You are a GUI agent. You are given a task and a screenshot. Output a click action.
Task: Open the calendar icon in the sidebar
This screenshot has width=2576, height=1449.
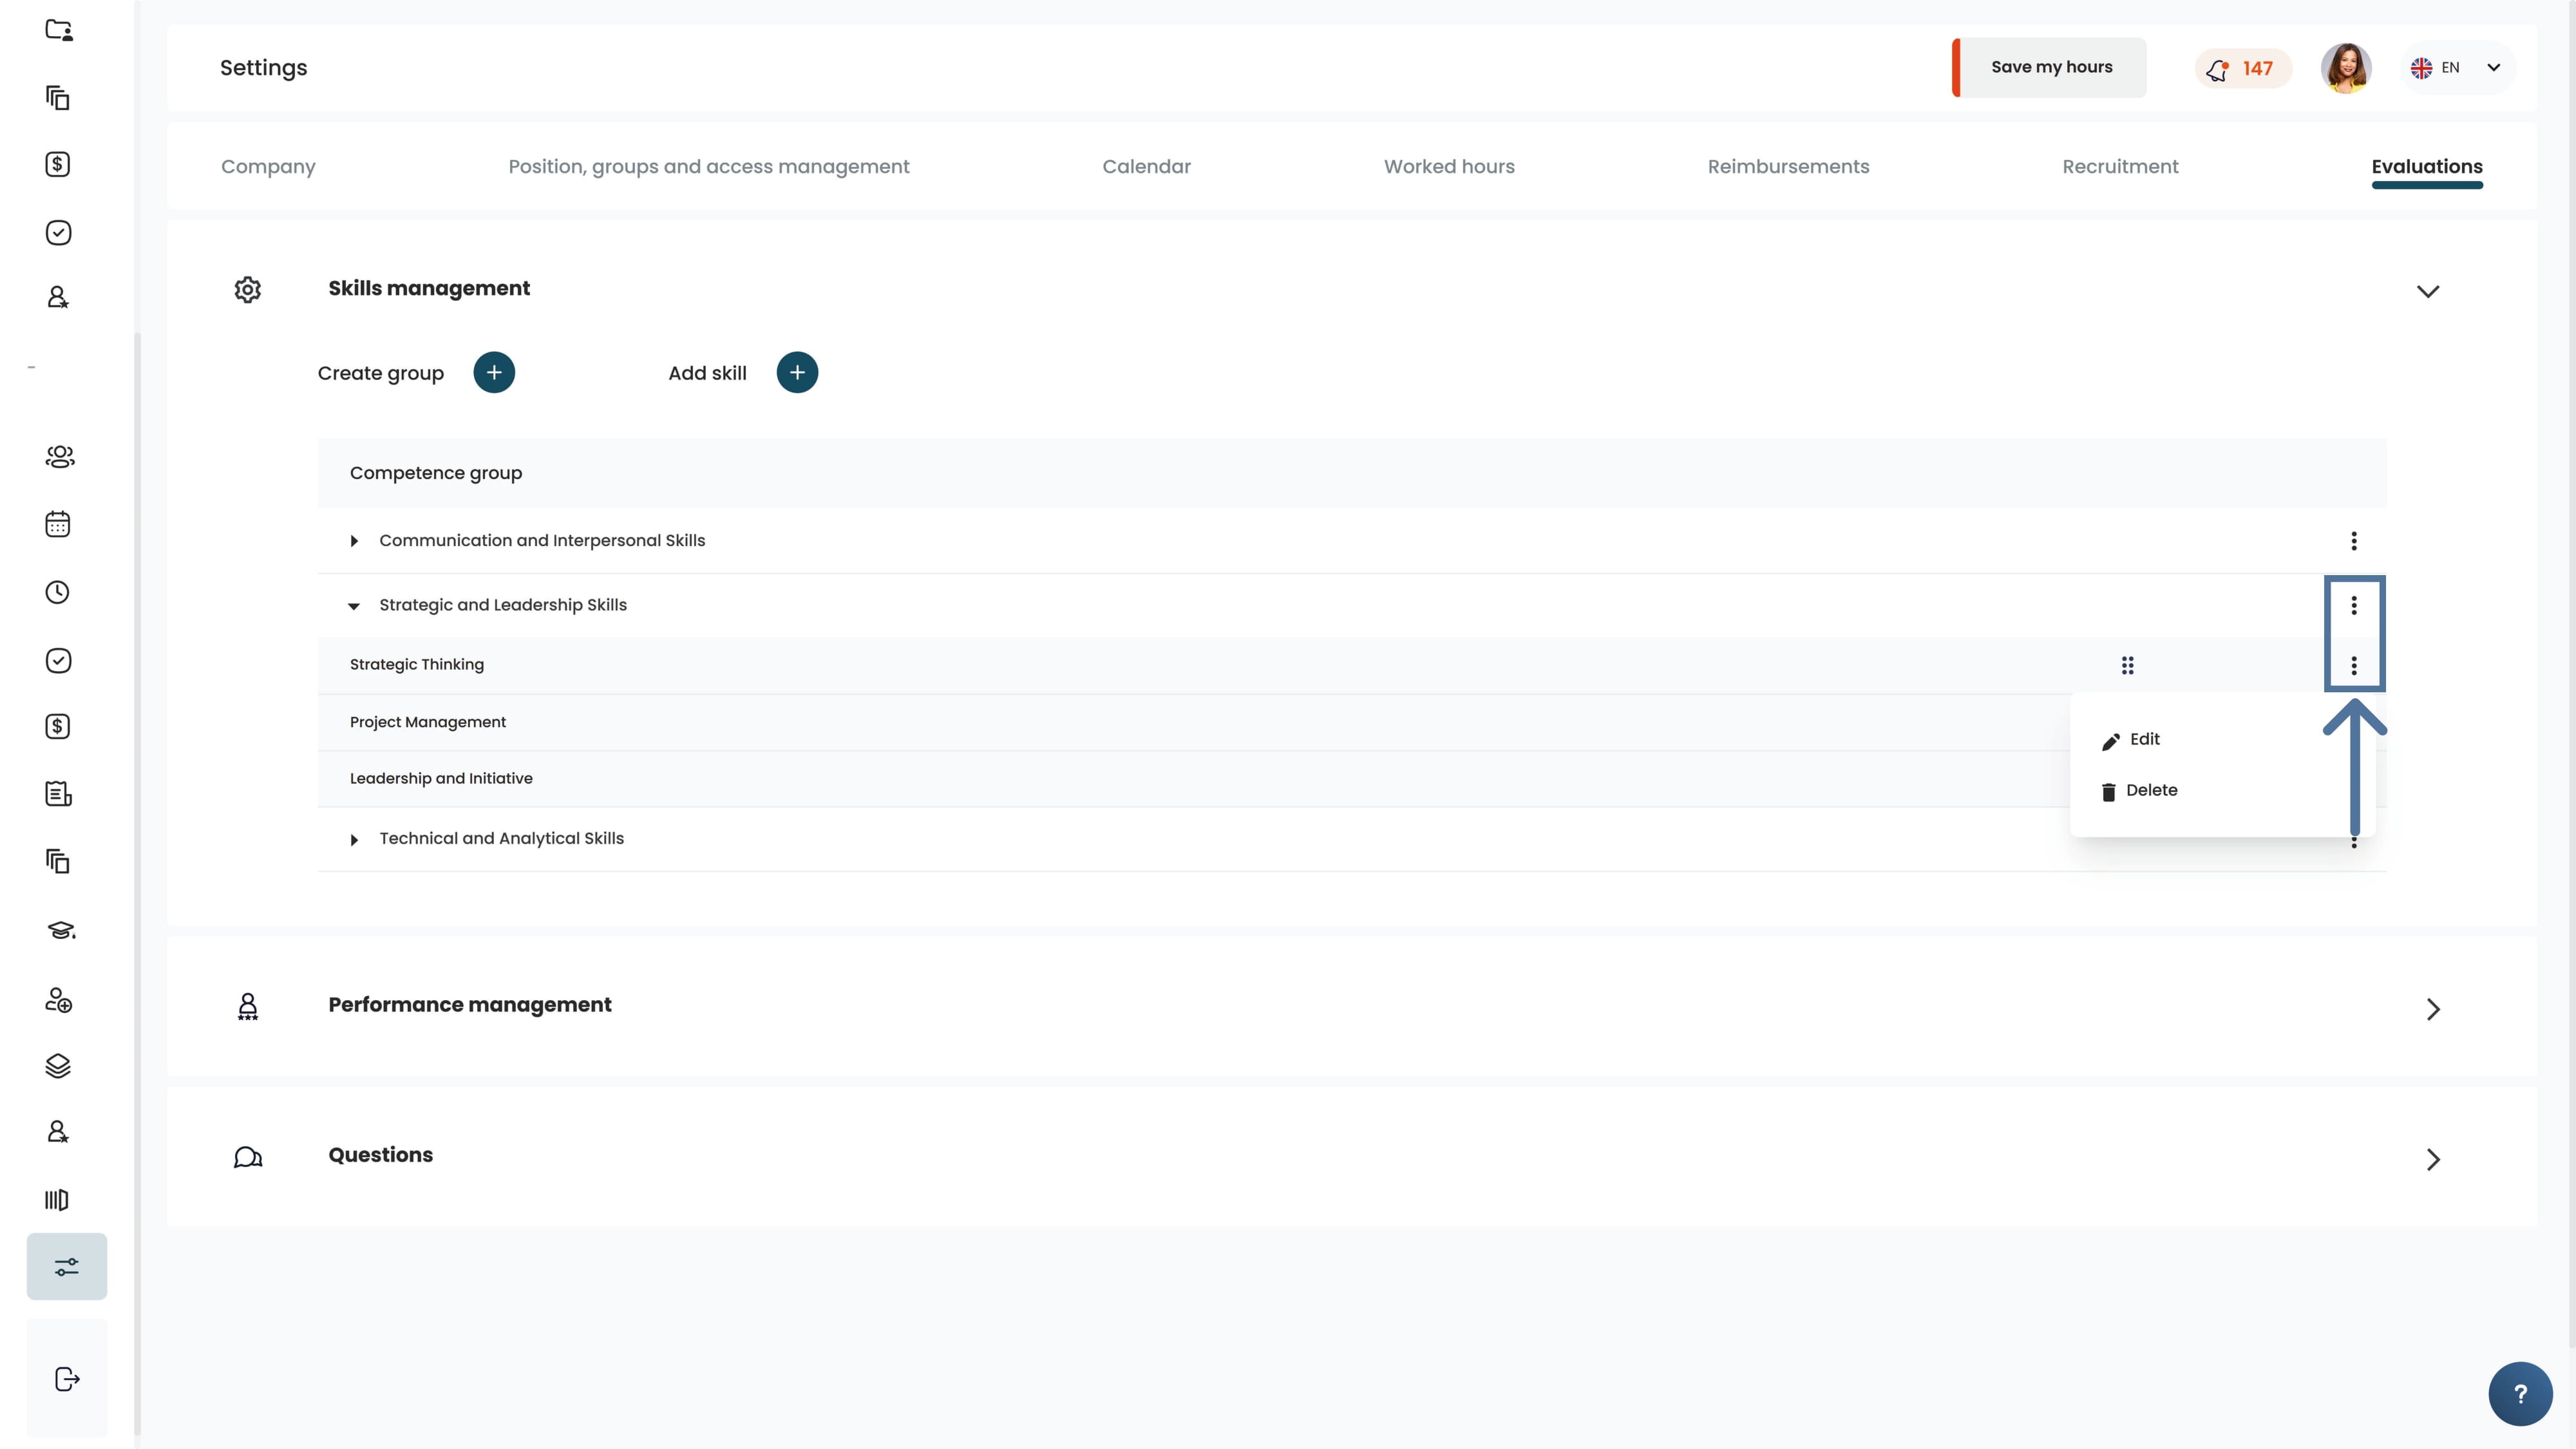[58, 524]
